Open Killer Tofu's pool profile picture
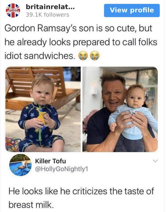The height and width of the screenshot is (212, 168). [x=20, y=165]
